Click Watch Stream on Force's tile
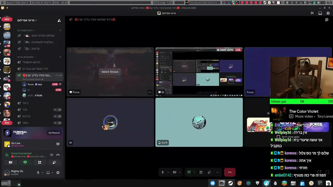The width and height of the screenshot is (333, 187). click(x=110, y=72)
